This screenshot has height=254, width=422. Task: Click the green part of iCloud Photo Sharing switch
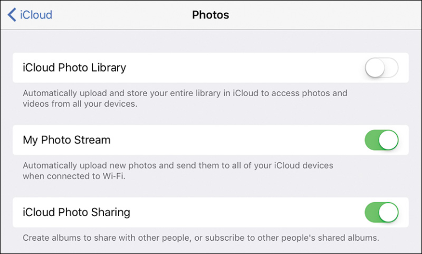[x=372, y=212]
